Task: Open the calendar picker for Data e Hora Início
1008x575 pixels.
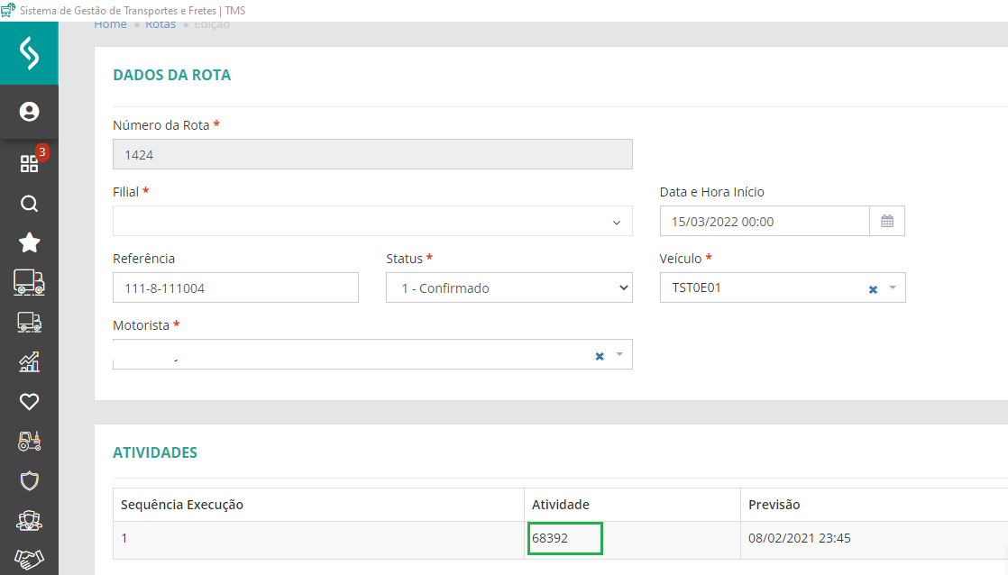Action: (887, 222)
